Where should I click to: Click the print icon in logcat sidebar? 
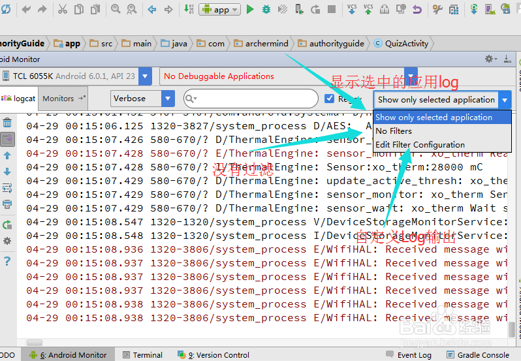point(7,204)
